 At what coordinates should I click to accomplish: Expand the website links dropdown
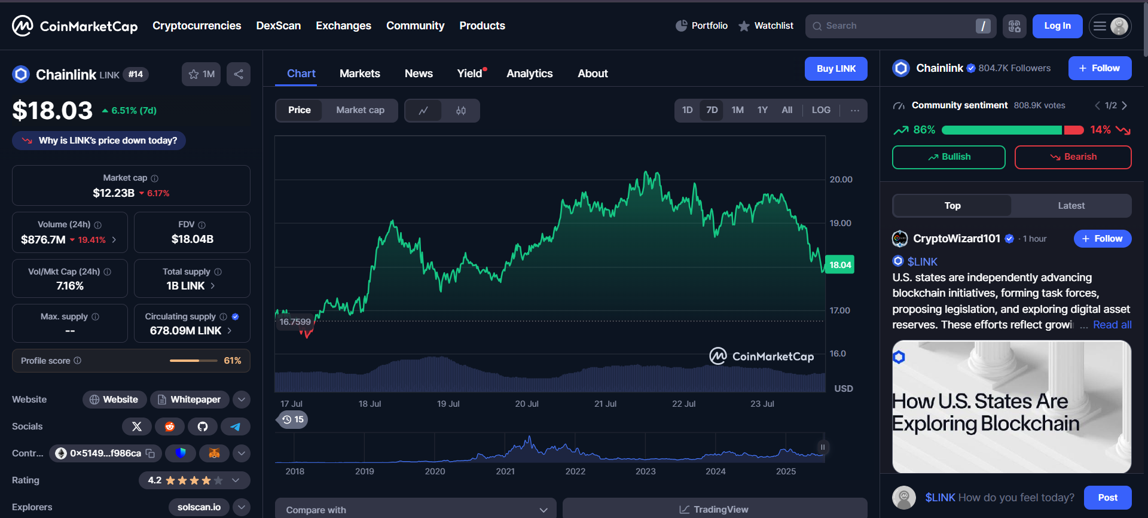click(242, 400)
